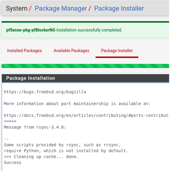Click the 'Cleaning up cache... done.' line
The image size is (170, 171).
(x=41, y=157)
